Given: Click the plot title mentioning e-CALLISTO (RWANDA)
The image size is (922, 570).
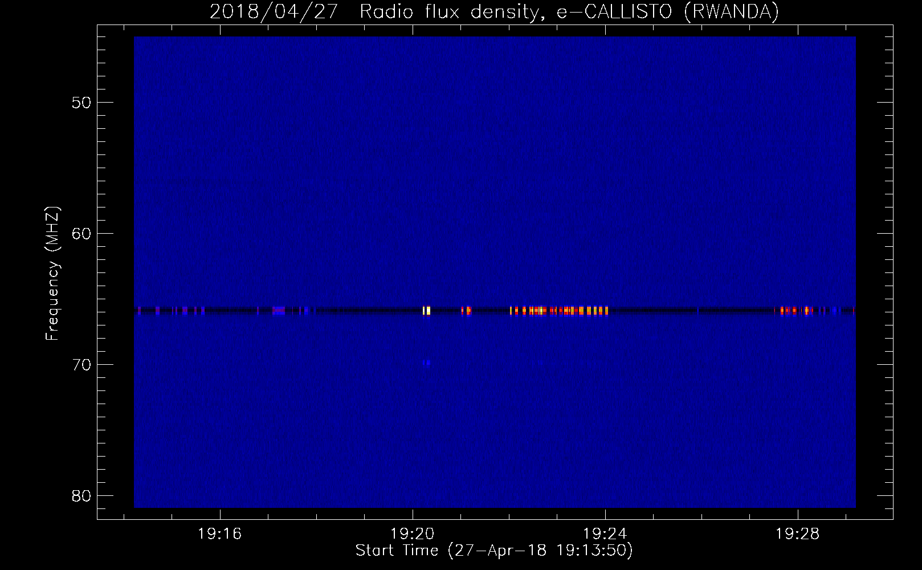Looking at the screenshot, I should click(494, 11).
